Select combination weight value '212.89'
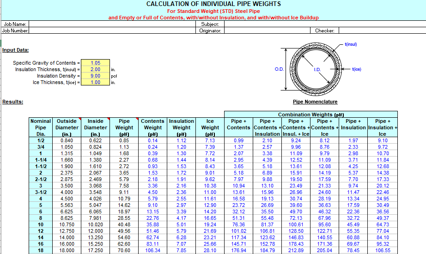This screenshot has width=426, height=254. coord(296,250)
